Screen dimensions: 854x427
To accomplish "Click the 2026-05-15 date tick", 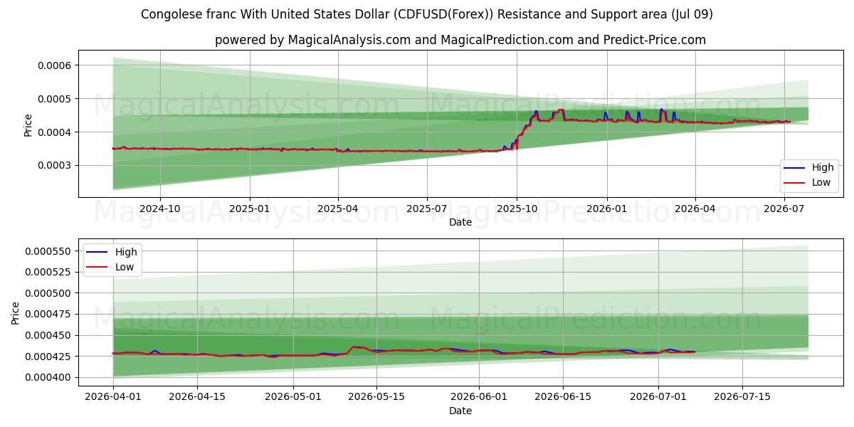I will click(x=377, y=397).
